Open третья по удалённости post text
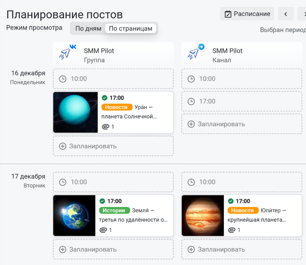Screen dimensions: 306x265 [x=133, y=220]
